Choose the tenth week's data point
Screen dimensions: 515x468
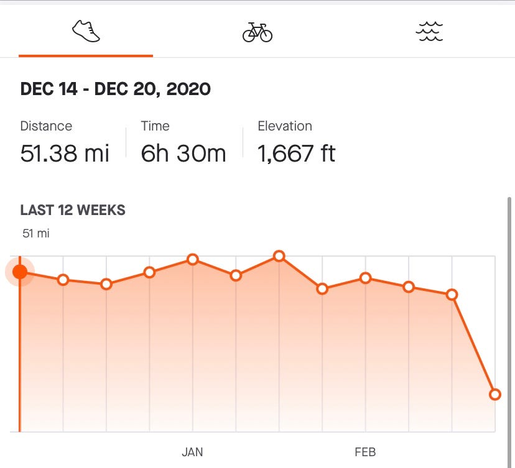pyautogui.click(x=409, y=287)
